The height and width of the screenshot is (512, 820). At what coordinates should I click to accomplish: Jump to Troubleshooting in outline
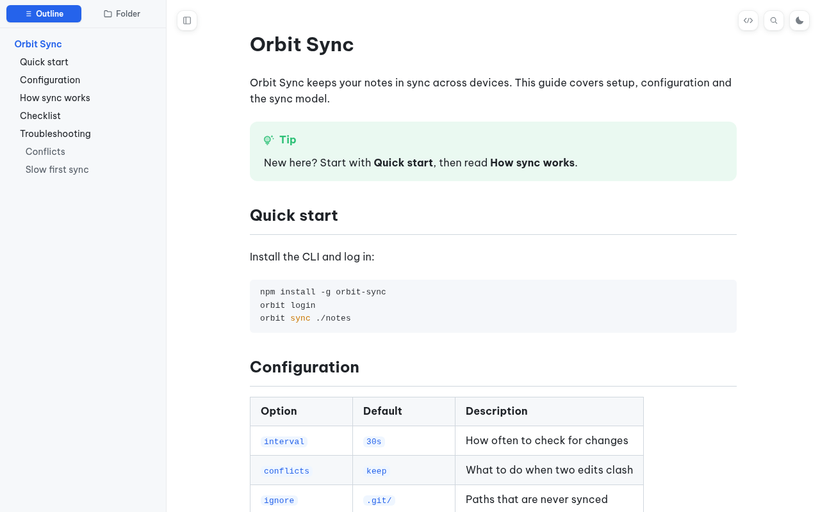pyautogui.click(x=55, y=134)
